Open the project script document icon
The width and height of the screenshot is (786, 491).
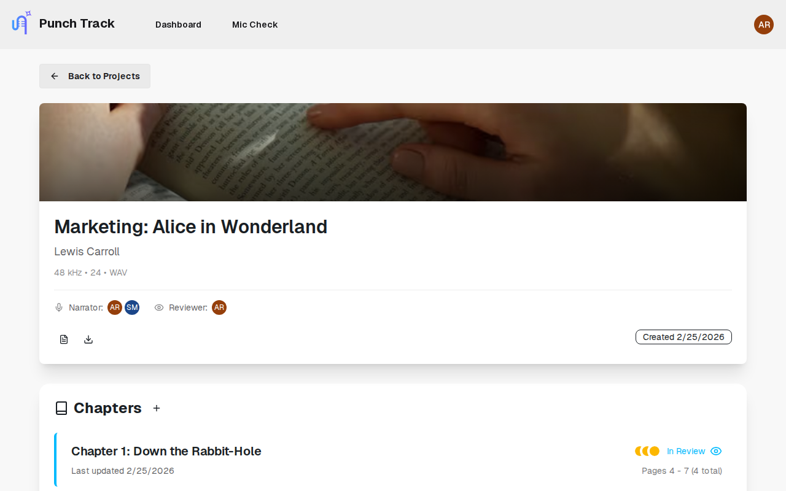pos(64,339)
